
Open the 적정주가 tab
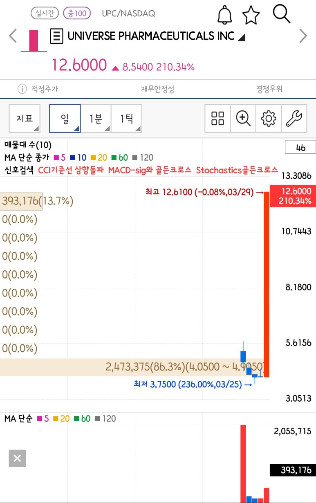45,89
